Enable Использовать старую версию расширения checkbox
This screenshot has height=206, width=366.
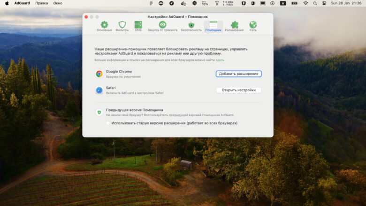[x=108, y=123]
